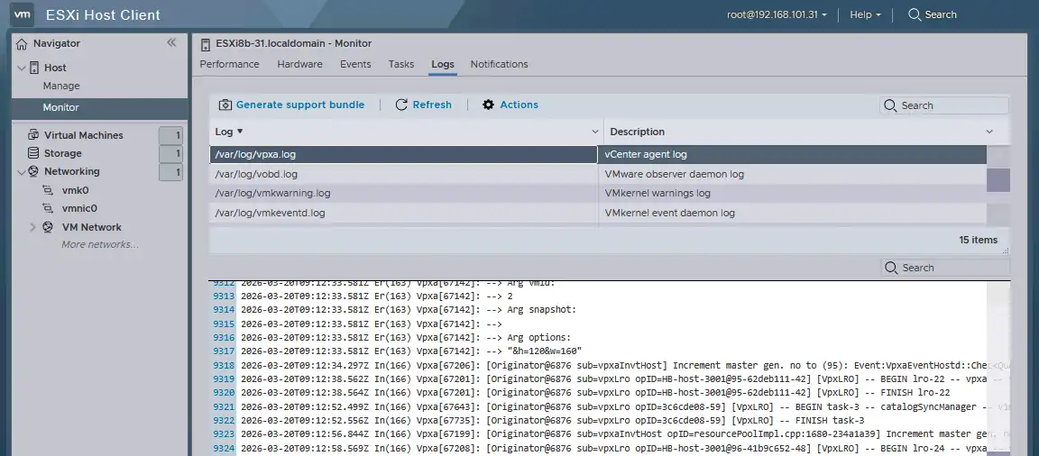1039x456 pixels.
Task: Open Virtual Machines in the Navigator
Action: coord(84,135)
